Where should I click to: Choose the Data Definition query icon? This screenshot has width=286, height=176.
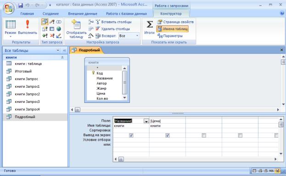(x=59, y=35)
